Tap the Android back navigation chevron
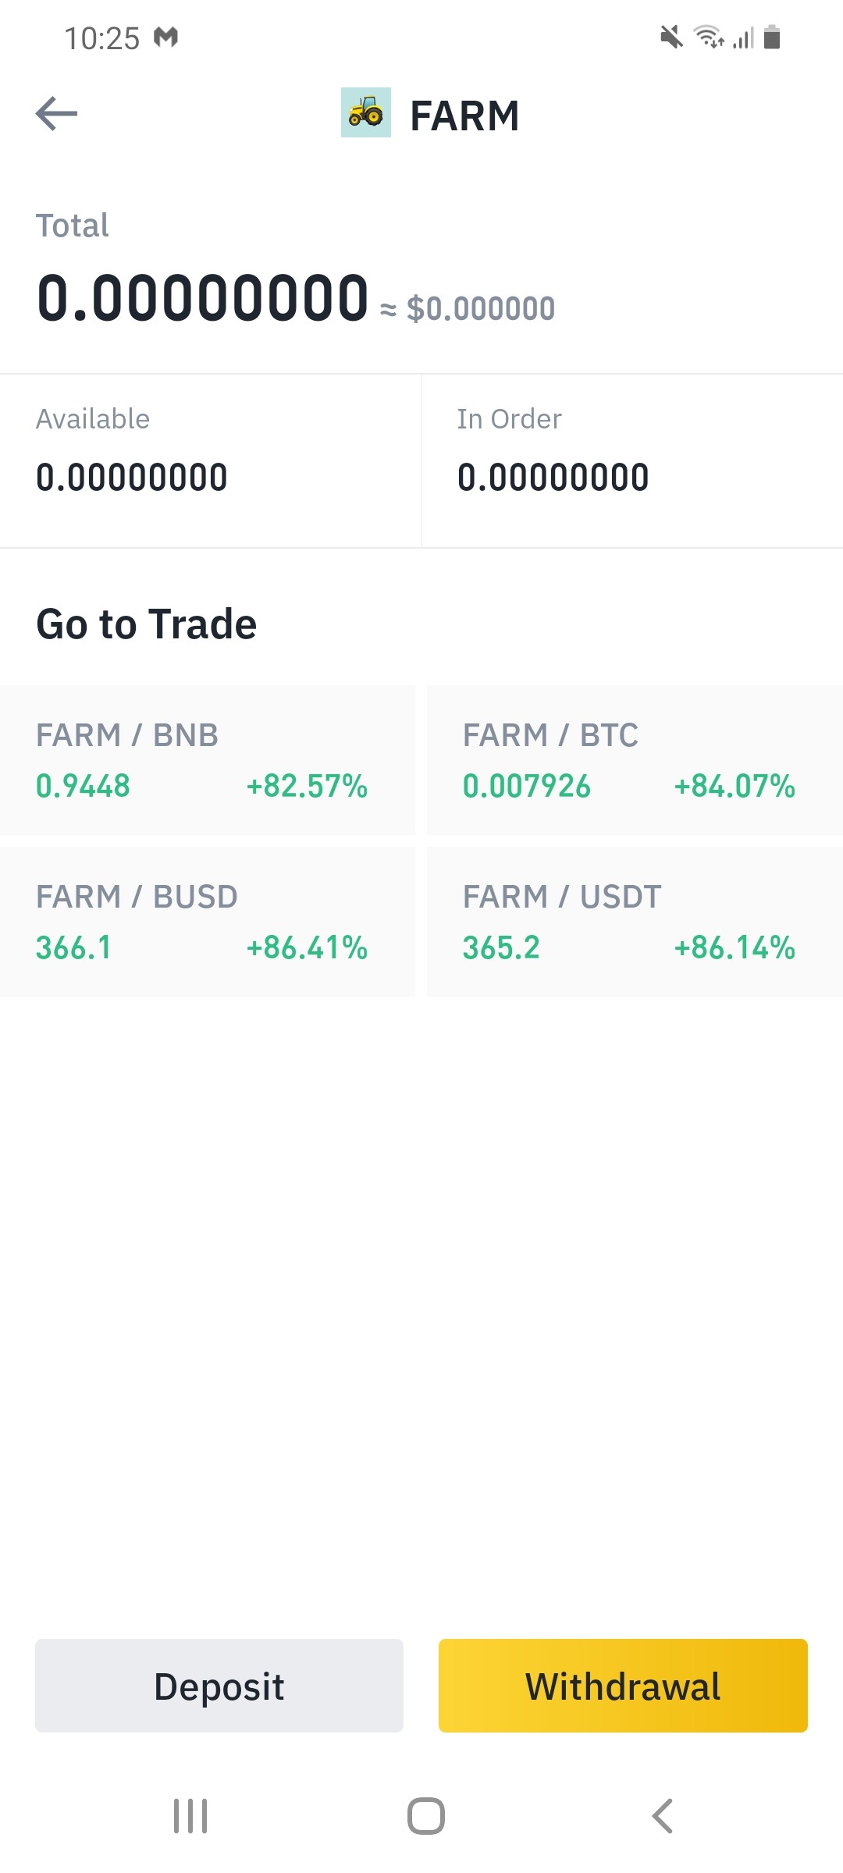The image size is (843, 1873). 662,1816
